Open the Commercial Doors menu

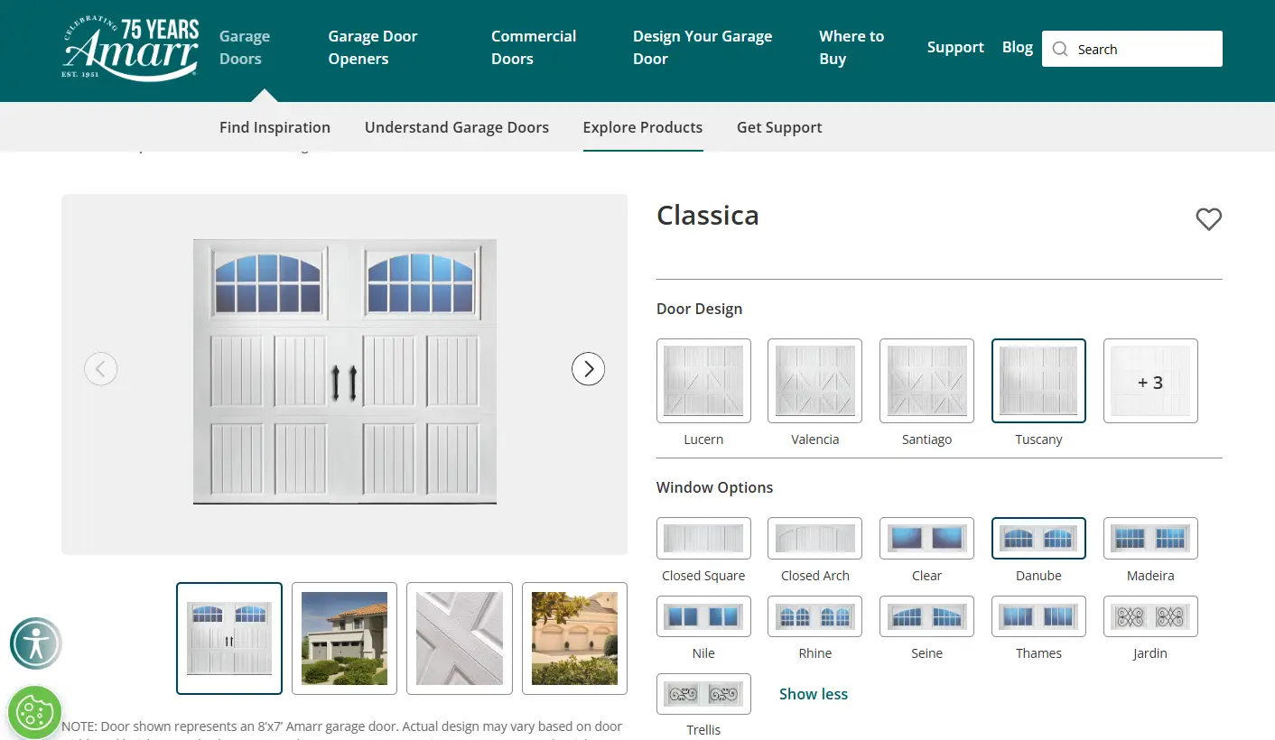coord(534,48)
